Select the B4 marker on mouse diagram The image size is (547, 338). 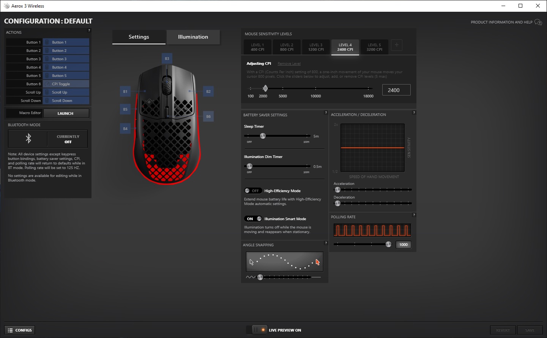125,128
